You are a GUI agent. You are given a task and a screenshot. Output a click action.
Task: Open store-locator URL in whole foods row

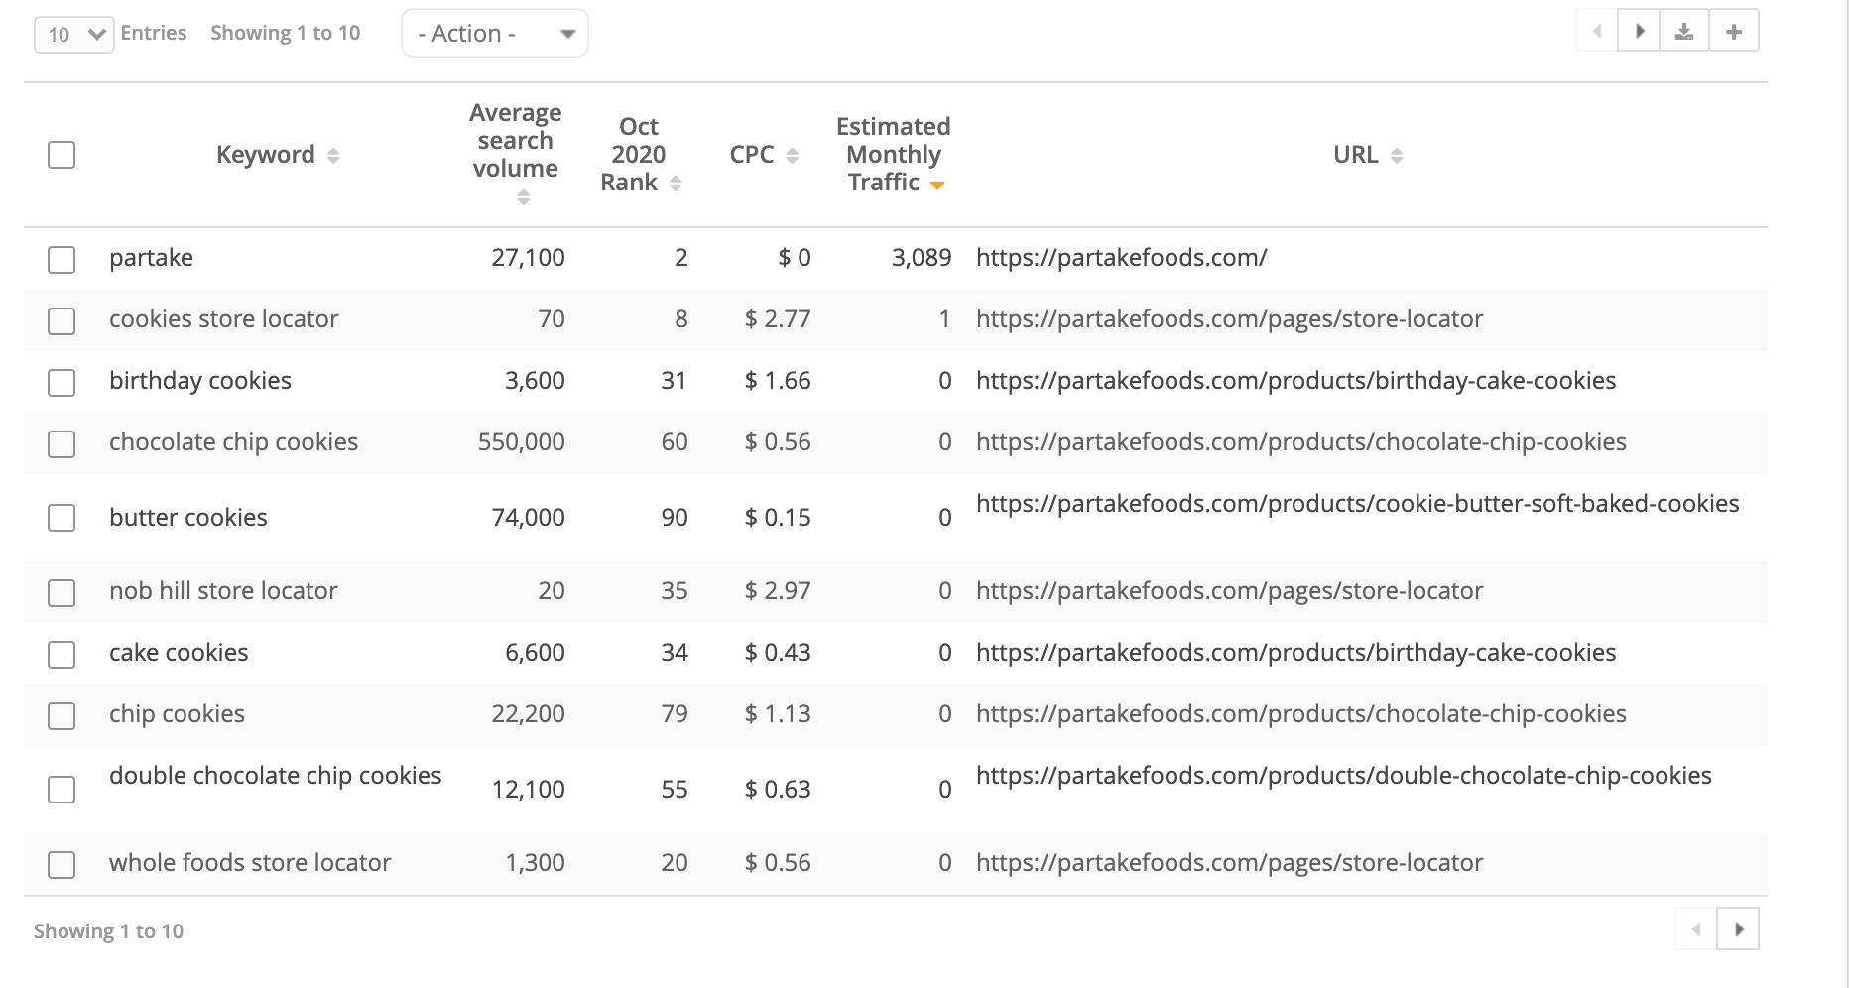(x=1230, y=863)
